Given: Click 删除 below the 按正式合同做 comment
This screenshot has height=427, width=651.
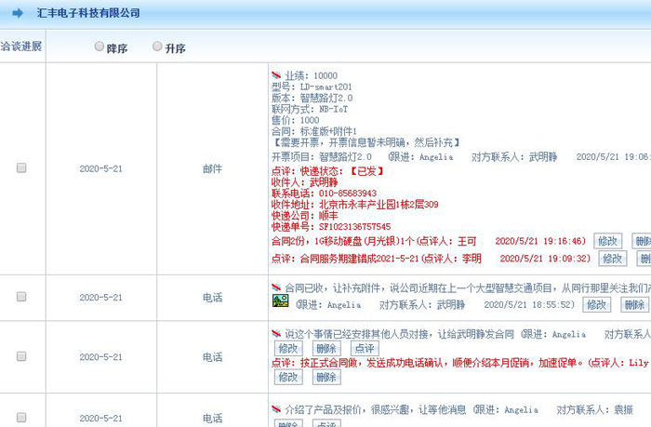Looking at the screenshot, I should (326, 378).
